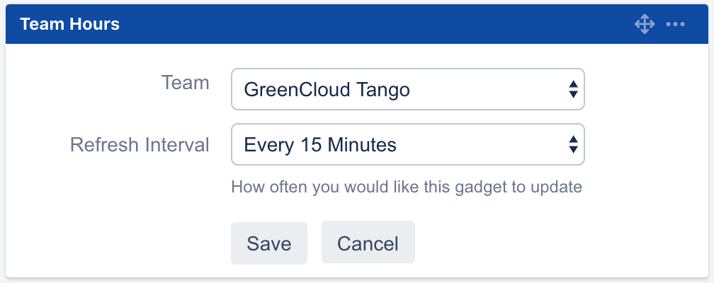Image resolution: width=714 pixels, height=283 pixels.
Task: Click the Refresh Interval up-down arrows
Action: tap(573, 145)
